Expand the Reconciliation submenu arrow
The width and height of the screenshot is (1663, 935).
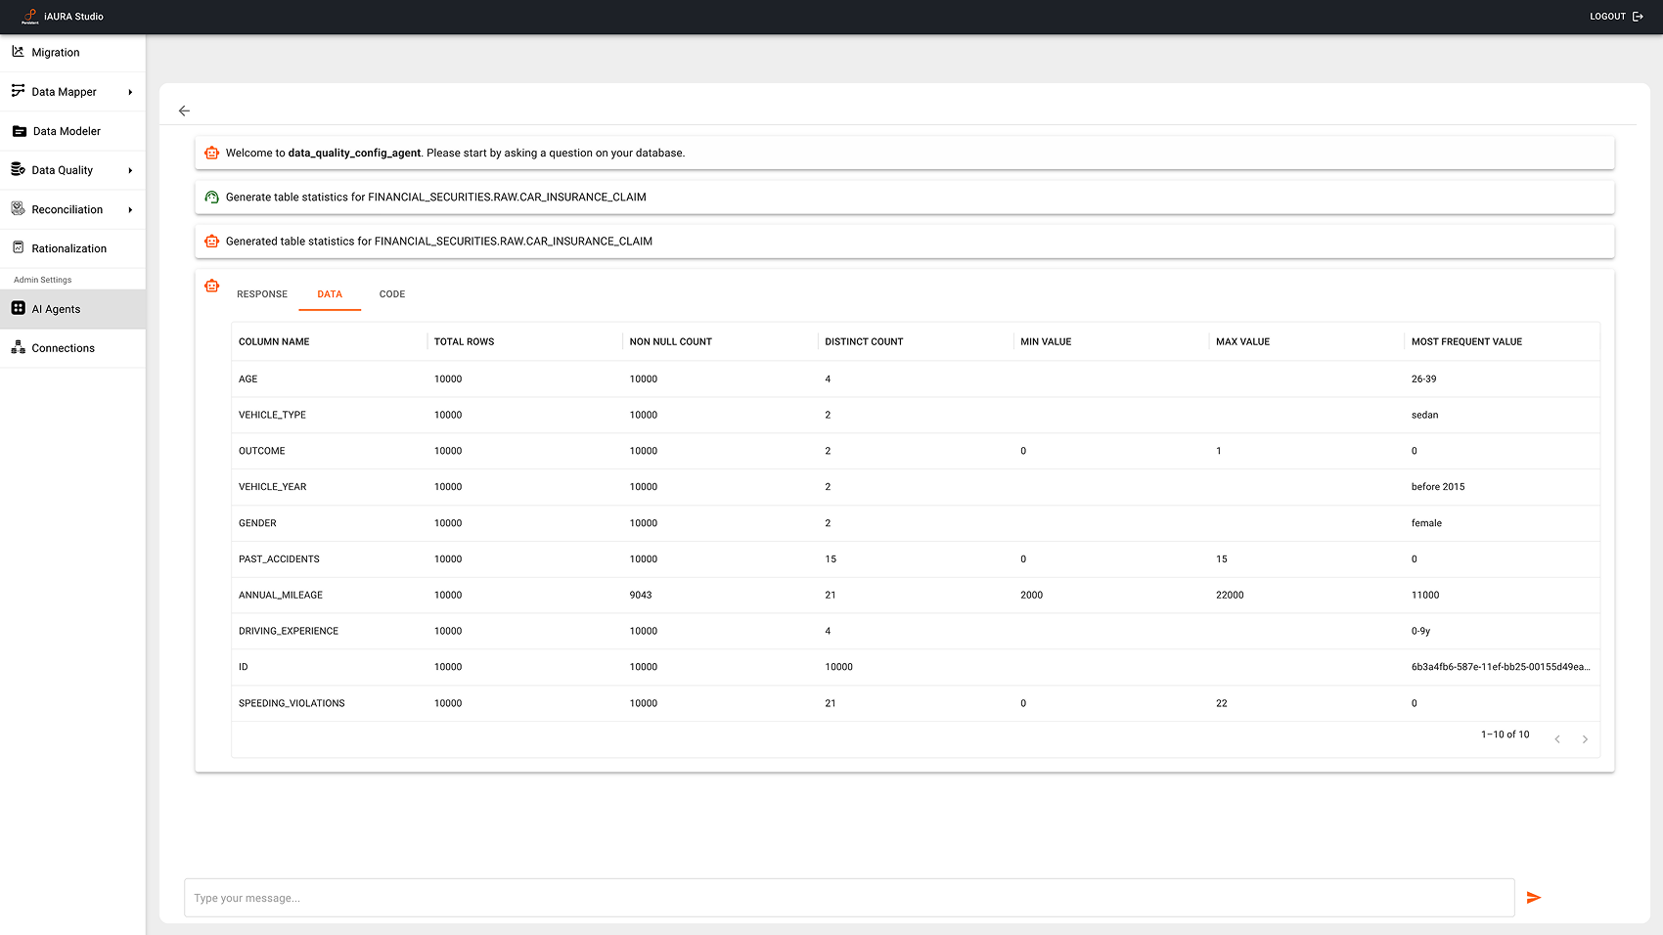[130, 209]
